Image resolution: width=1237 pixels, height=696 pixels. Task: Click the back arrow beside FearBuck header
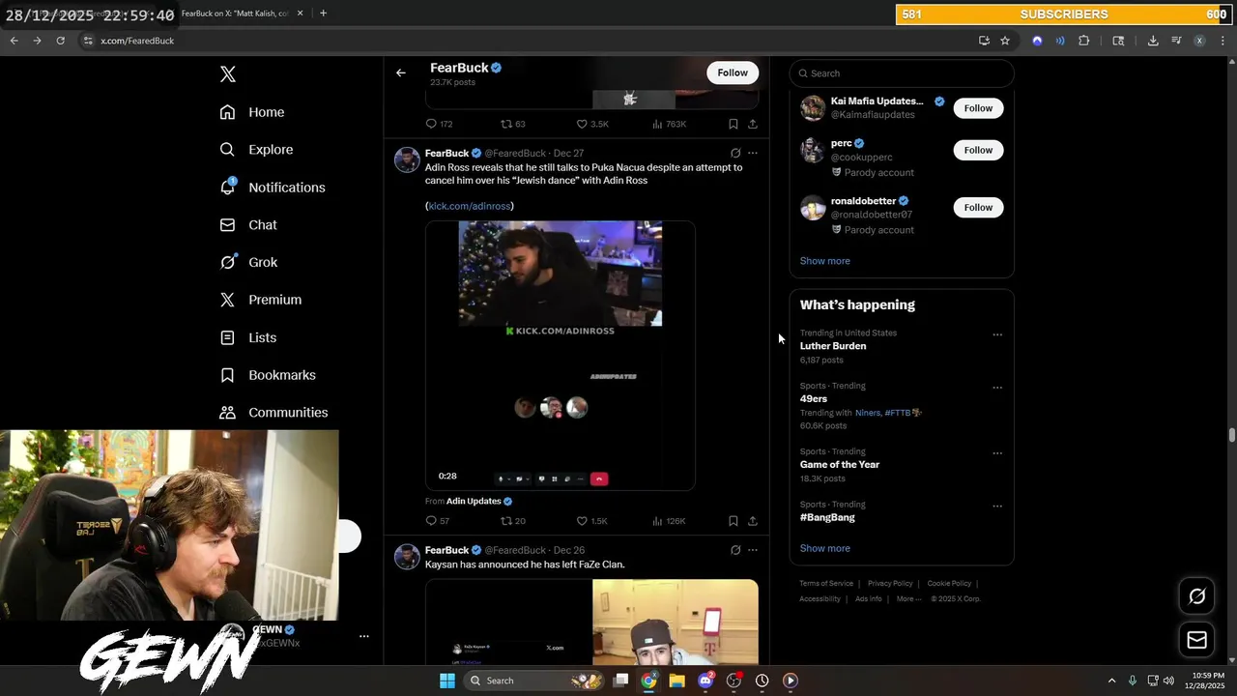(x=401, y=72)
